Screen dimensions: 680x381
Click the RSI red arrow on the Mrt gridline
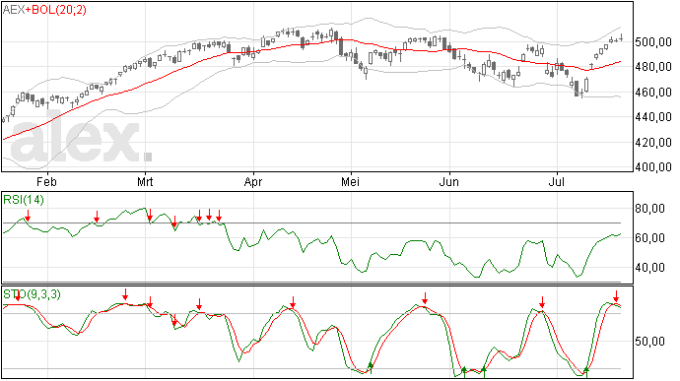click(150, 215)
